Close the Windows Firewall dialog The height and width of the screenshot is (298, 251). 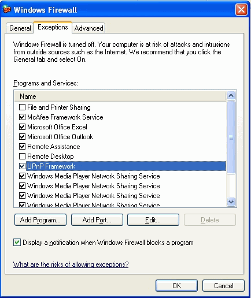(x=241, y=9)
